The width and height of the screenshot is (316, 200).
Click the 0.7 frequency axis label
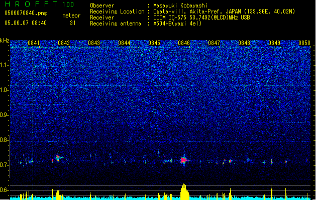5,165
